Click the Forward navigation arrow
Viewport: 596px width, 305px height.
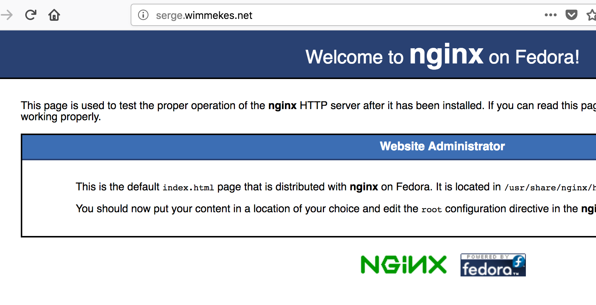7,15
